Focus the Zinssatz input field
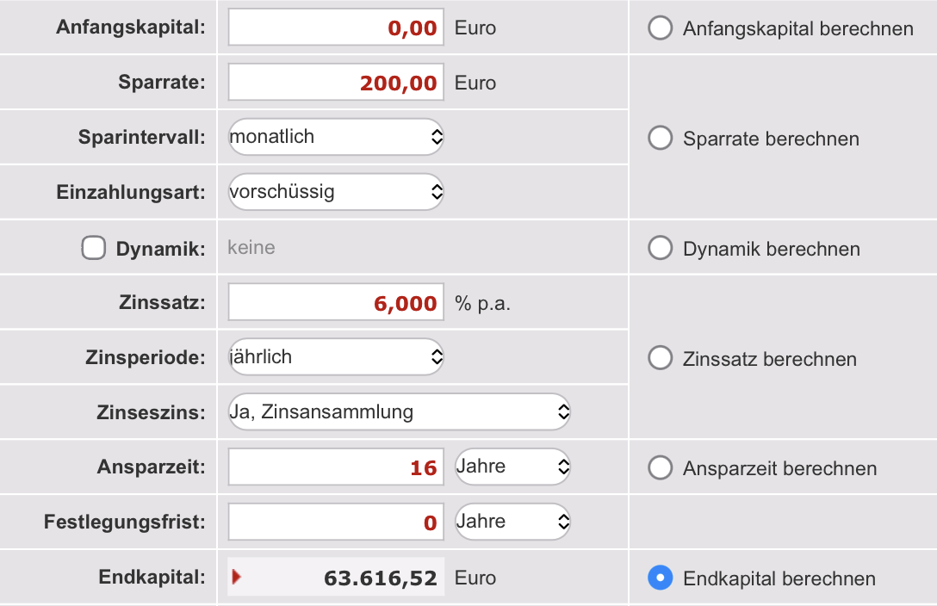This screenshot has height=606, width=937. 336,302
